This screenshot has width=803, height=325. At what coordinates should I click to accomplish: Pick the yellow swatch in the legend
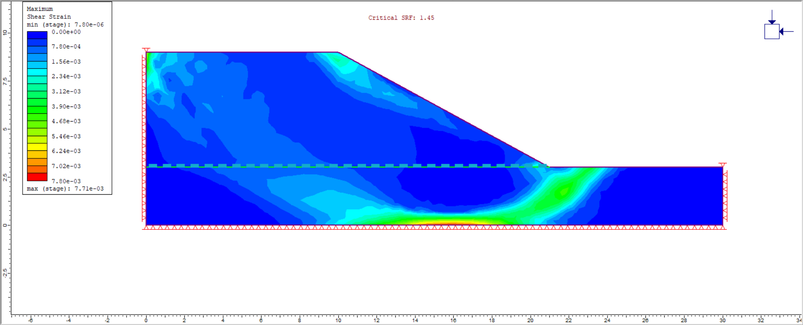pyautogui.click(x=37, y=147)
